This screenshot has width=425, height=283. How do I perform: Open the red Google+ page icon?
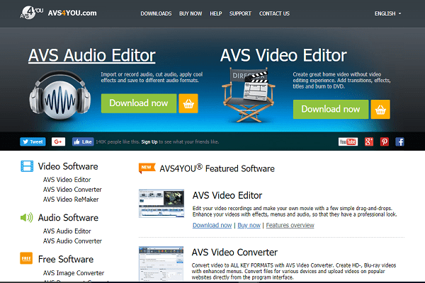pos(369,141)
